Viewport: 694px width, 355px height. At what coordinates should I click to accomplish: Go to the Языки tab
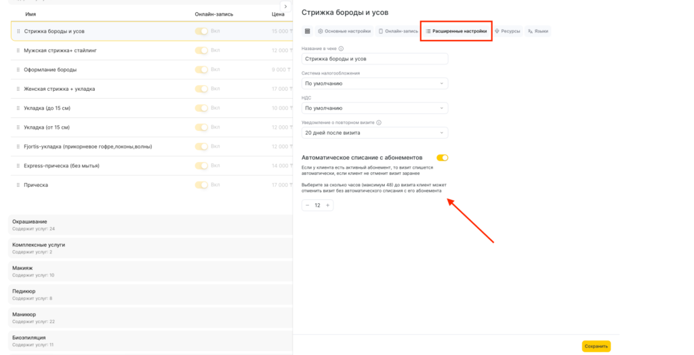[x=538, y=31]
